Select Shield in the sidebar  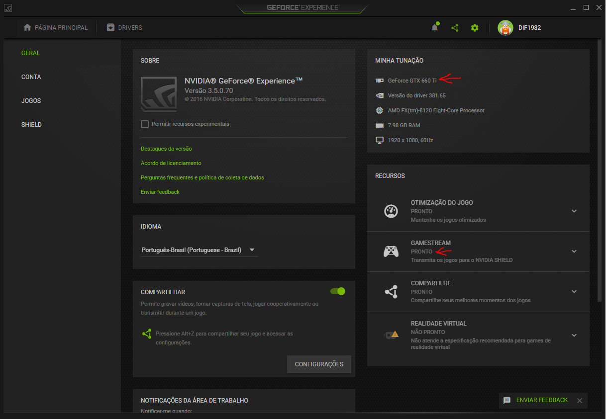pos(31,125)
